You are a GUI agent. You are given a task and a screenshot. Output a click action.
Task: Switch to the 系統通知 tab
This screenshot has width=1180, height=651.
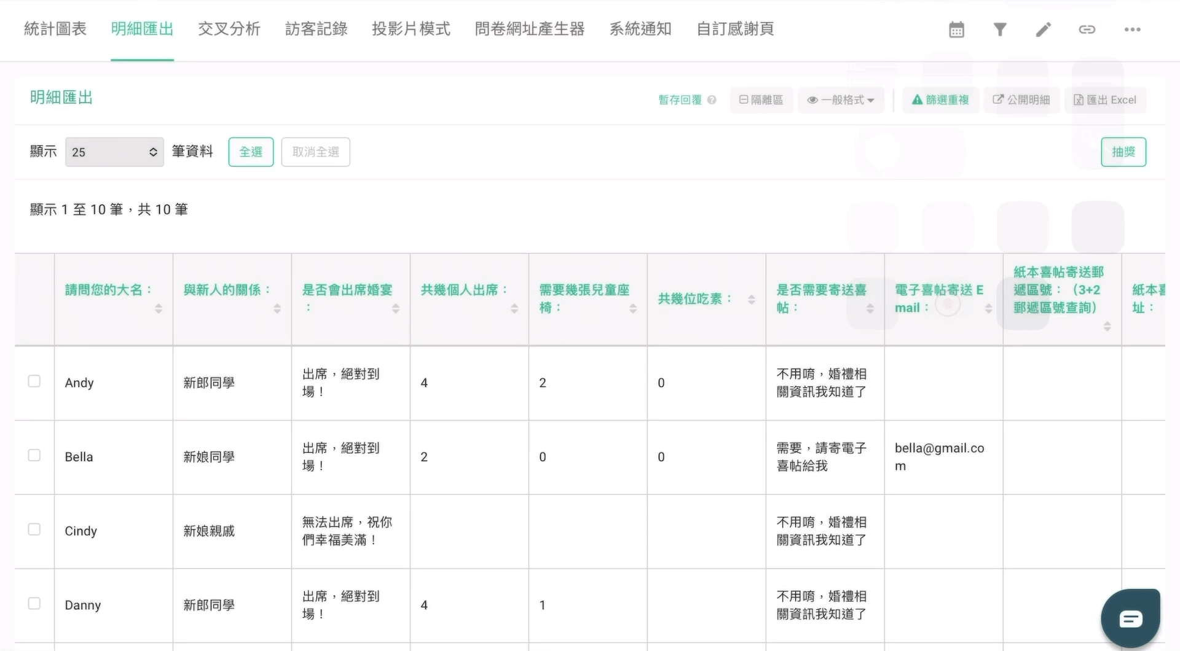(x=640, y=29)
